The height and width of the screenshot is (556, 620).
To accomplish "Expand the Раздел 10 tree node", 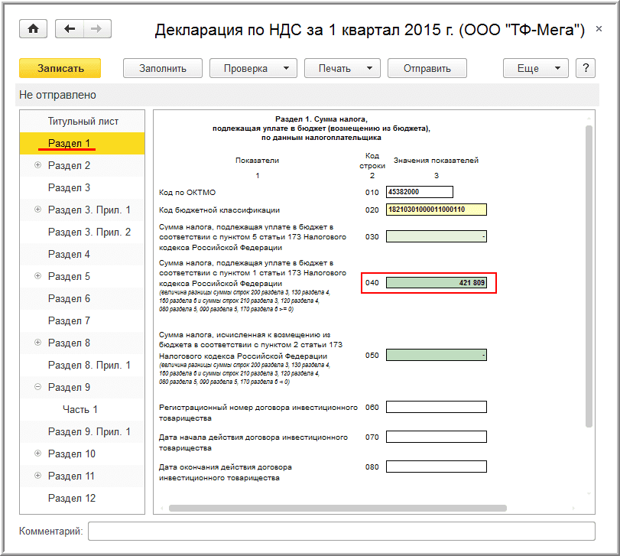I will click(x=37, y=454).
